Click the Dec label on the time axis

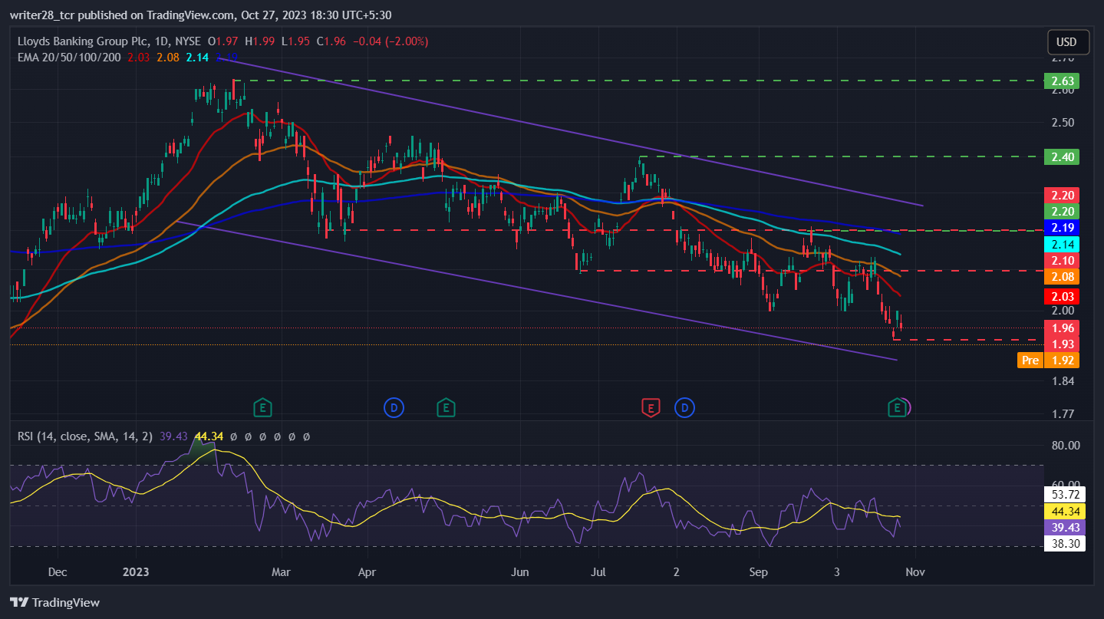coord(58,572)
